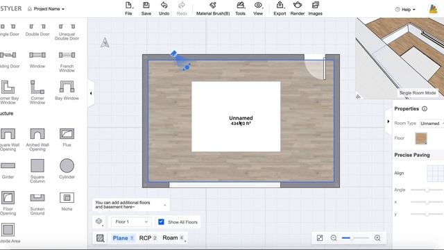This screenshot has height=250, width=444.
Task: Open the File menu
Action: pyautogui.click(x=128, y=8)
